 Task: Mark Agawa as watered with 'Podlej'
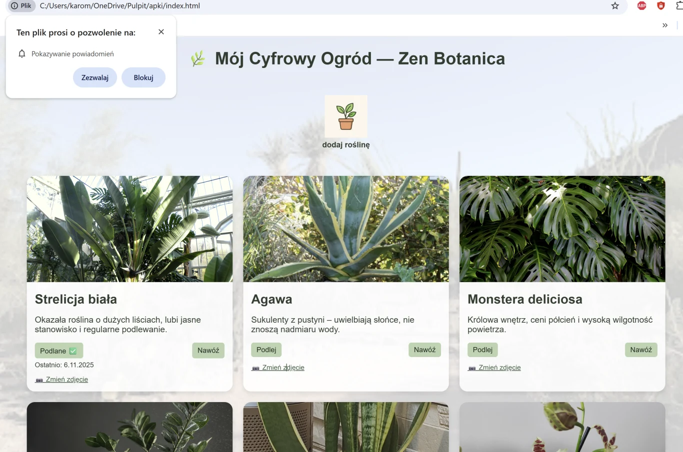(x=266, y=350)
